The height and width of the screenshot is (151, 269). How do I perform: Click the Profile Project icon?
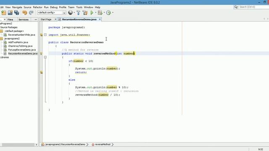coord(108,13)
